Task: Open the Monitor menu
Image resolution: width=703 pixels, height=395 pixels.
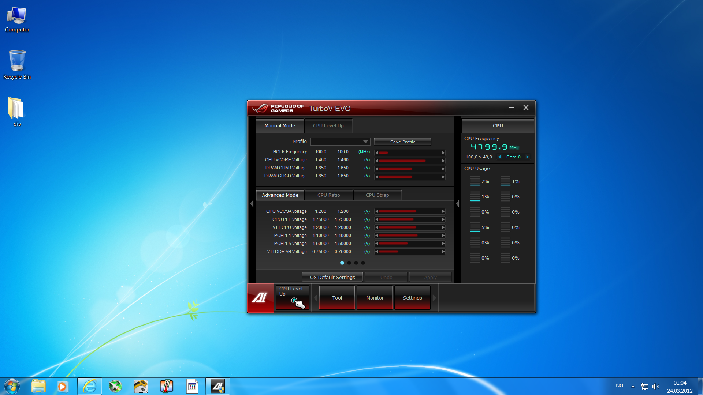Action: coord(375,298)
